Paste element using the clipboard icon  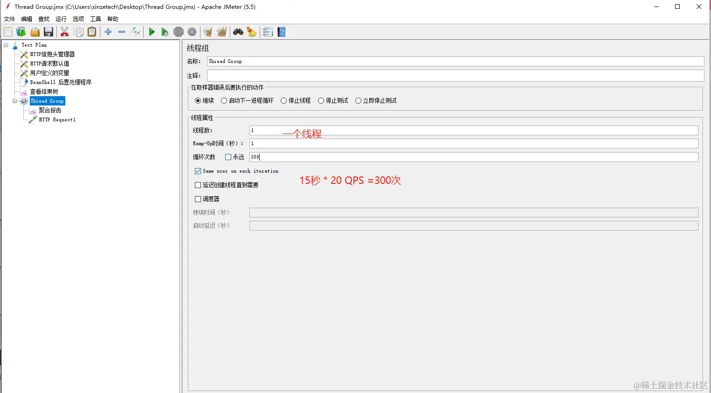pyautogui.click(x=92, y=32)
